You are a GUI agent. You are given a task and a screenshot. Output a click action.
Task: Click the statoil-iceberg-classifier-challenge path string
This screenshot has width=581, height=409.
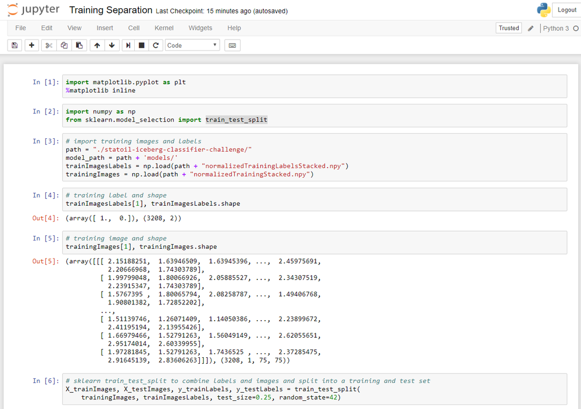coord(173,149)
